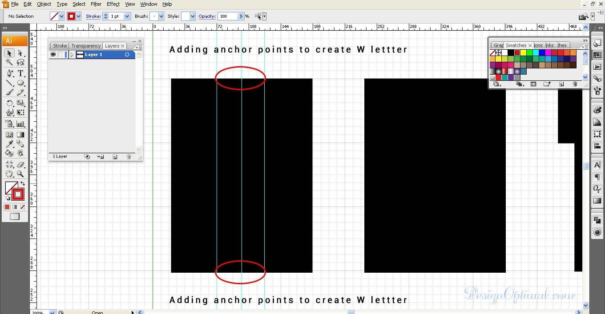Viewport: 605px width, 314px height.
Task: Open stroke weight dropdown
Action: pyautogui.click(x=127, y=16)
